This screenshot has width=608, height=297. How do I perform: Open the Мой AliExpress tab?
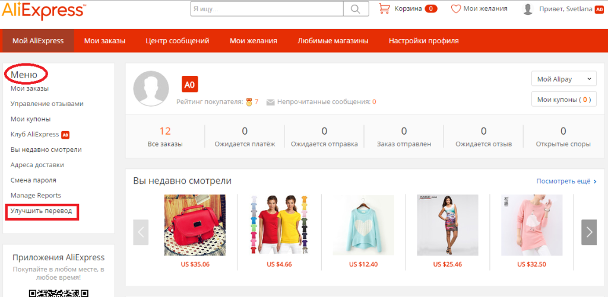[38, 41]
